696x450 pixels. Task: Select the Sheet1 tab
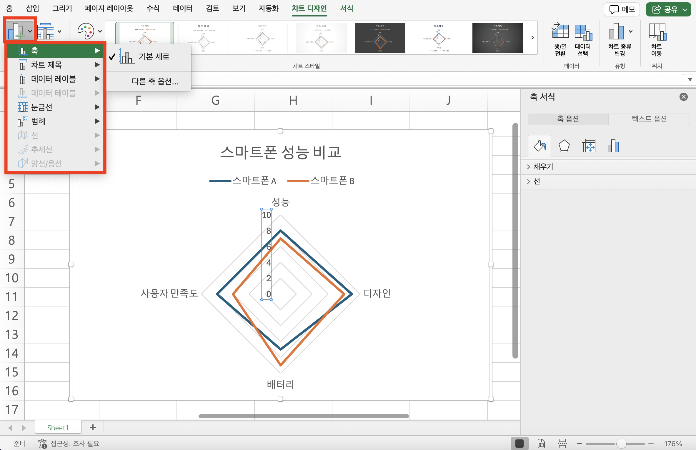(x=58, y=428)
